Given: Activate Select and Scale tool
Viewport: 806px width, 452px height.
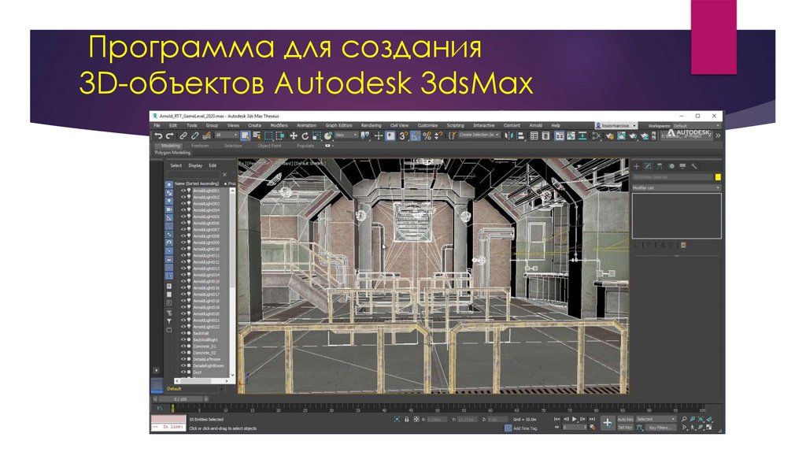Looking at the screenshot, I should coord(316,135).
